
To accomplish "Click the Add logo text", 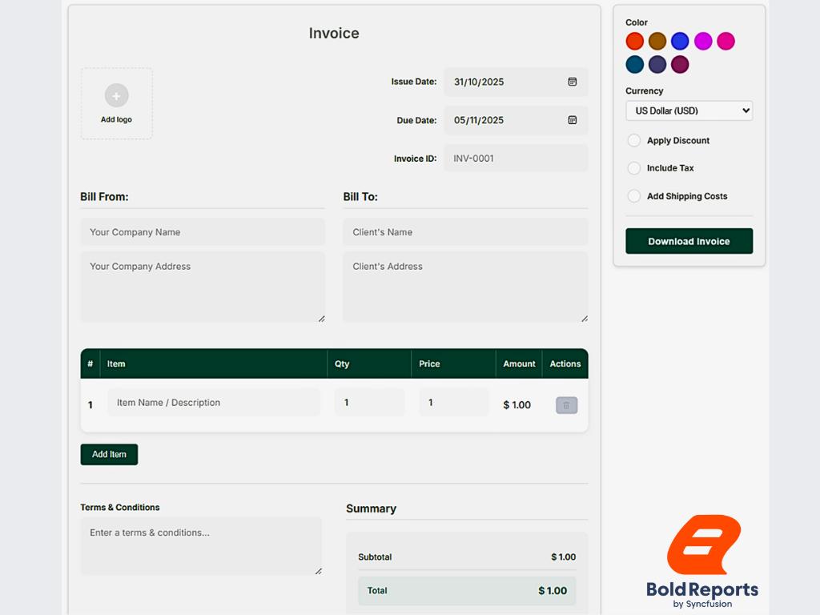I will point(116,119).
